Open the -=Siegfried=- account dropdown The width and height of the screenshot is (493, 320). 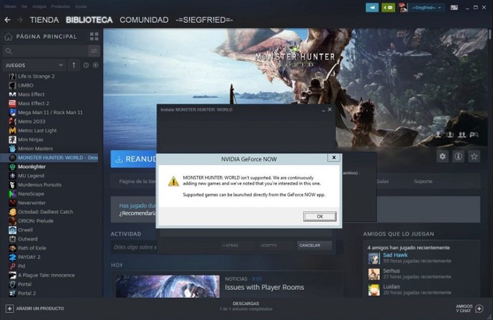[426, 8]
